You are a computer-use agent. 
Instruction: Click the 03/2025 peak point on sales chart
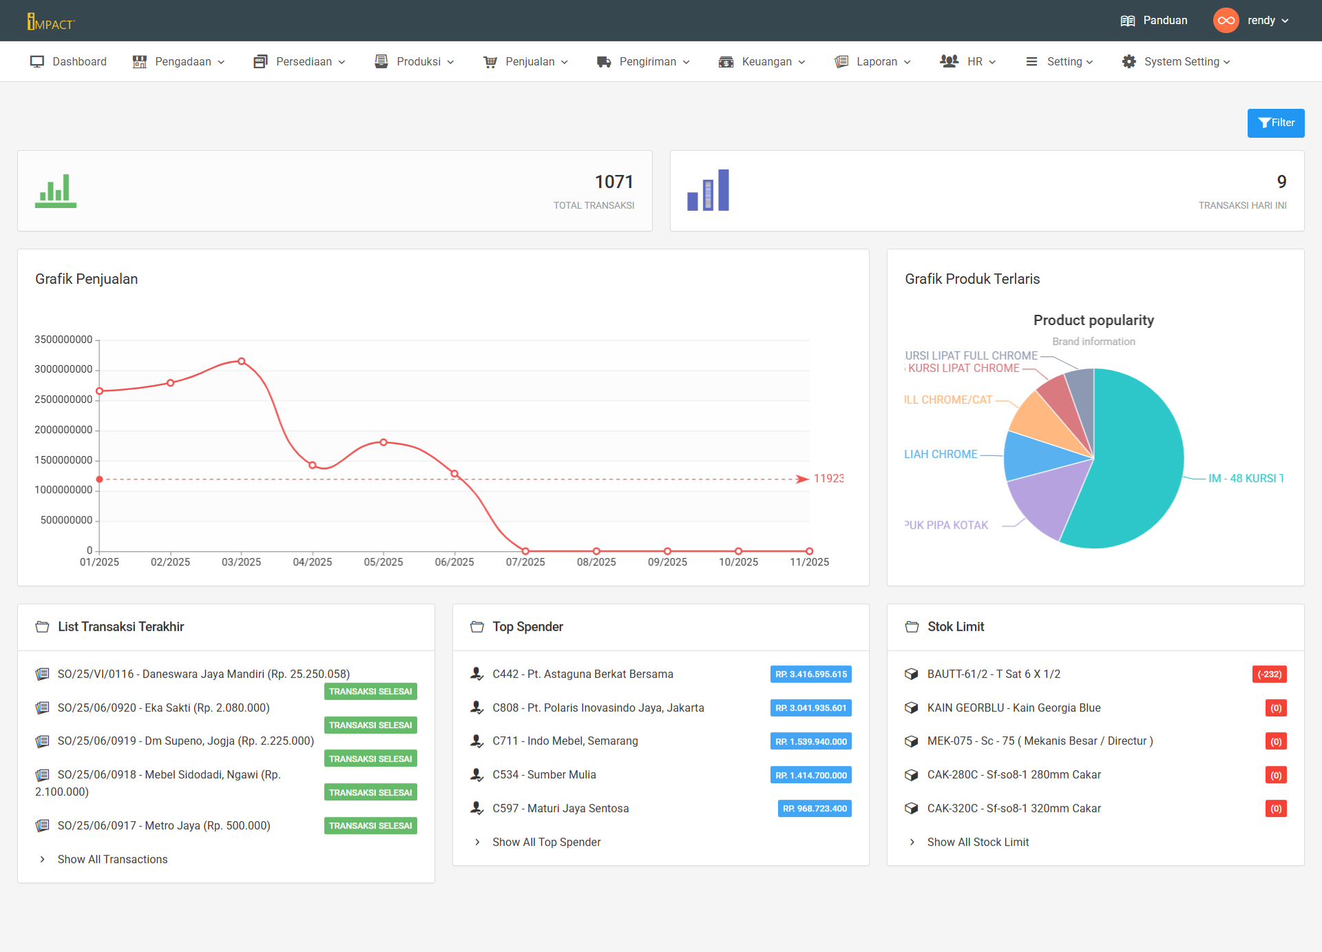coord(242,362)
